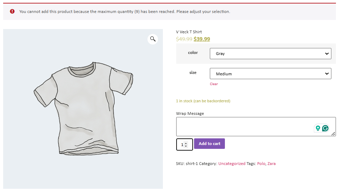Open the size dropdown showing Medium
The image size is (344, 193).
[270, 74]
